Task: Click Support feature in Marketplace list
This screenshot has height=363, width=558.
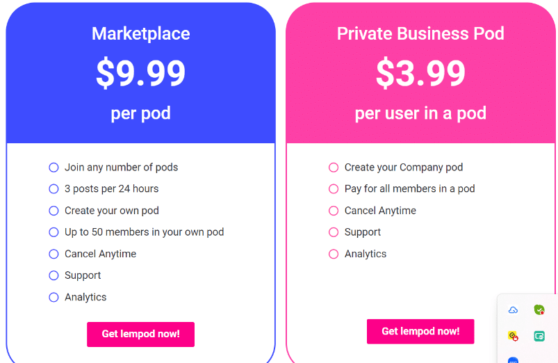Action: click(83, 275)
